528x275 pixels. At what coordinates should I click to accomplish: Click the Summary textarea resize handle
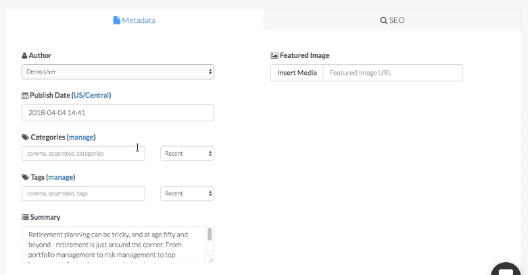tap(211, 260)
